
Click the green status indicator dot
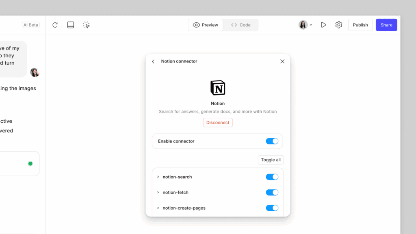tap(30, 163)
